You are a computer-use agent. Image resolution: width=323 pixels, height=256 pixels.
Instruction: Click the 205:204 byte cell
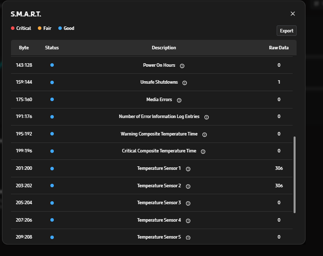coord(24,203)
